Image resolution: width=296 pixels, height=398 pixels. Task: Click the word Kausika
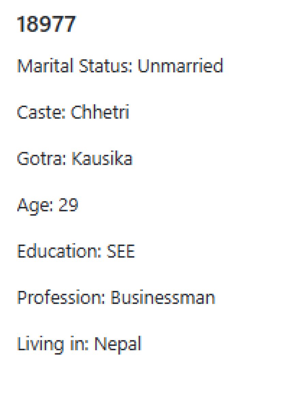102,158
